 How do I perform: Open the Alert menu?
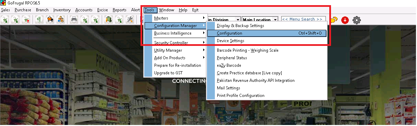click(135, 10)
